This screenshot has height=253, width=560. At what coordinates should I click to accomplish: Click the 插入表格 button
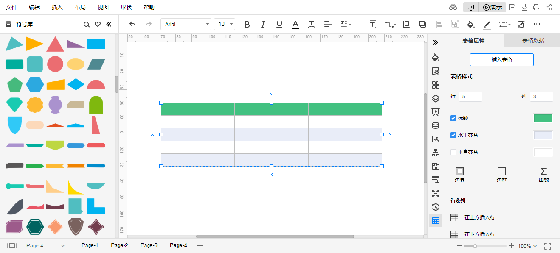coord(501,60)
